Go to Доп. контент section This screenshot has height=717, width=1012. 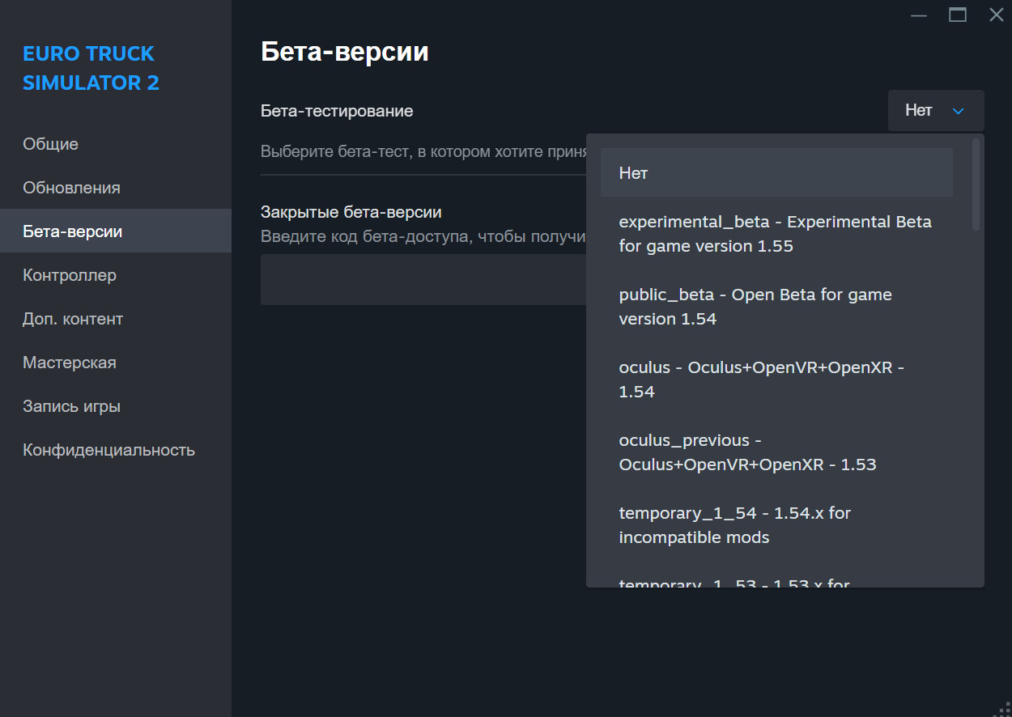point(73,319)
